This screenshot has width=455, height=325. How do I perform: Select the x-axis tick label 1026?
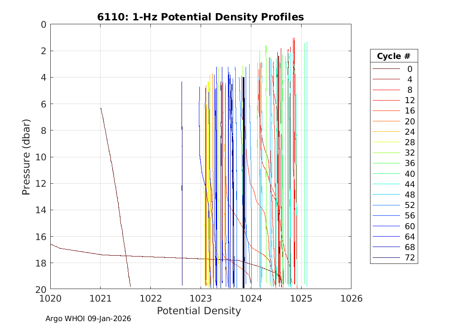[351, 298]
